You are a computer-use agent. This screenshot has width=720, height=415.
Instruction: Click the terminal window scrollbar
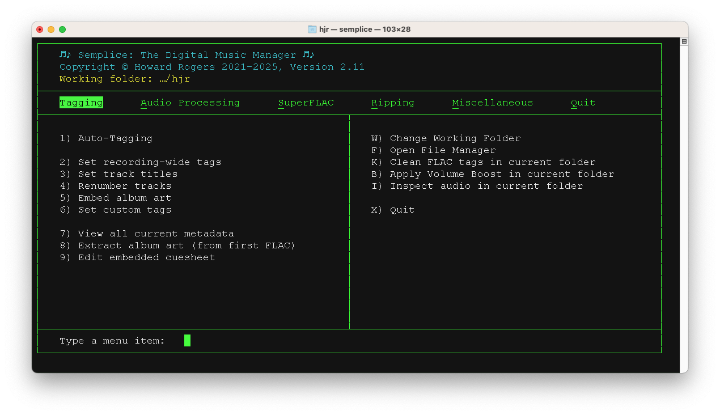point(684,42)
